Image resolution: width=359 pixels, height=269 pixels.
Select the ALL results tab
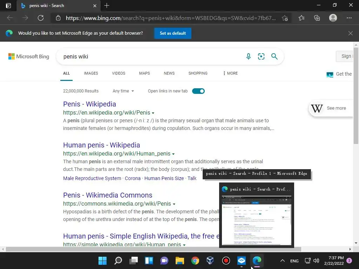point(66,73)
